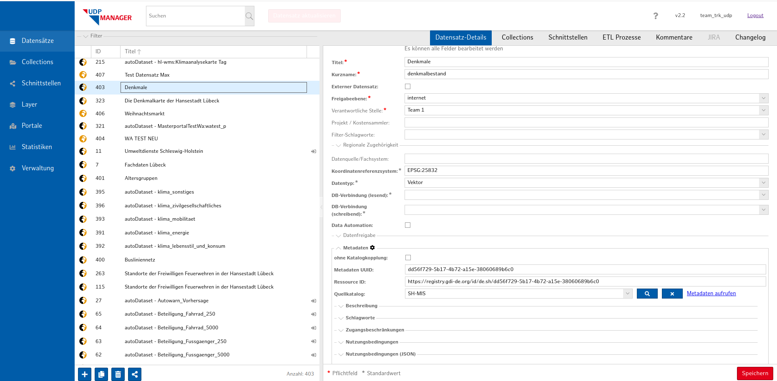Click the duplicate dataset copy icon
This screenshot has width=777, height=381.
click(101, 374)
